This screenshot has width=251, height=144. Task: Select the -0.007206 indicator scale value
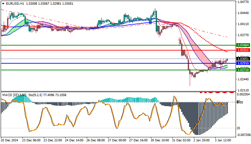(243, 135)
